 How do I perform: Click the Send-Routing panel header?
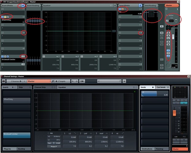coord(151,6)
